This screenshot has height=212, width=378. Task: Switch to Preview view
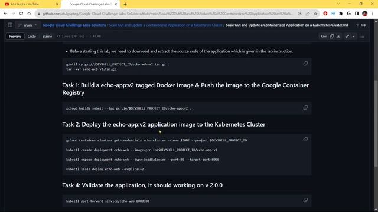point(15,37)
